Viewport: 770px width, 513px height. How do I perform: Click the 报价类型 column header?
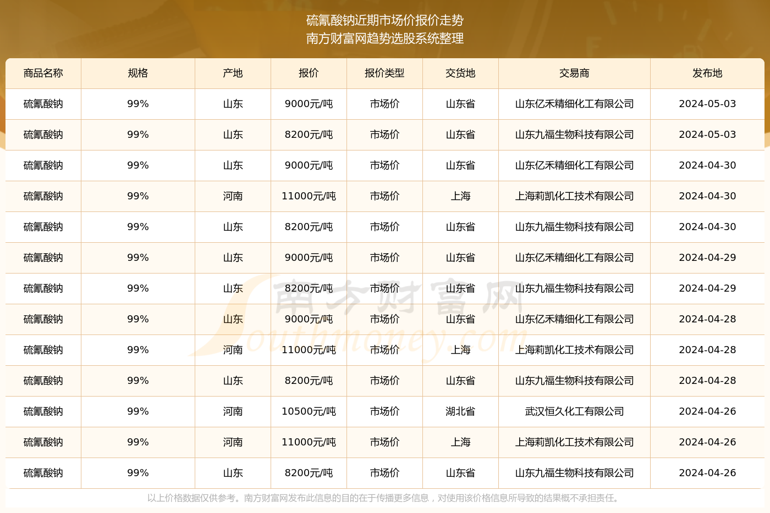pyautogui.click(x=385, y=73)
